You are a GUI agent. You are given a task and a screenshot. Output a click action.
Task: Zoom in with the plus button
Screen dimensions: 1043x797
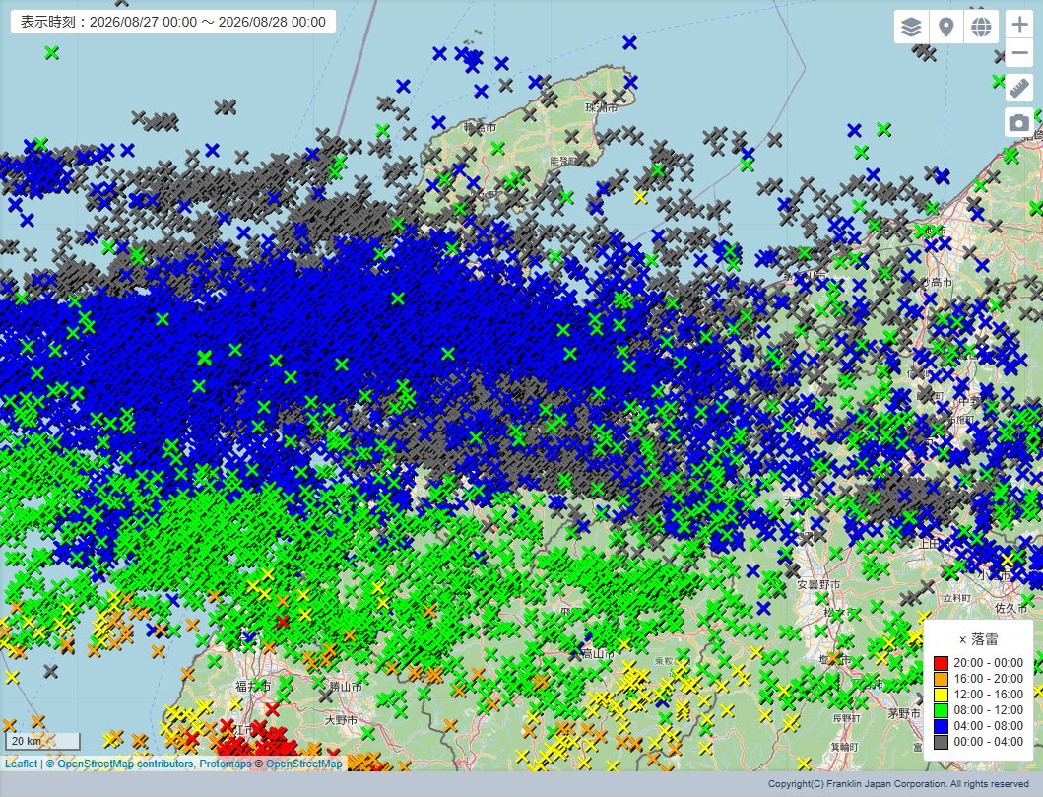(1019, 25)
